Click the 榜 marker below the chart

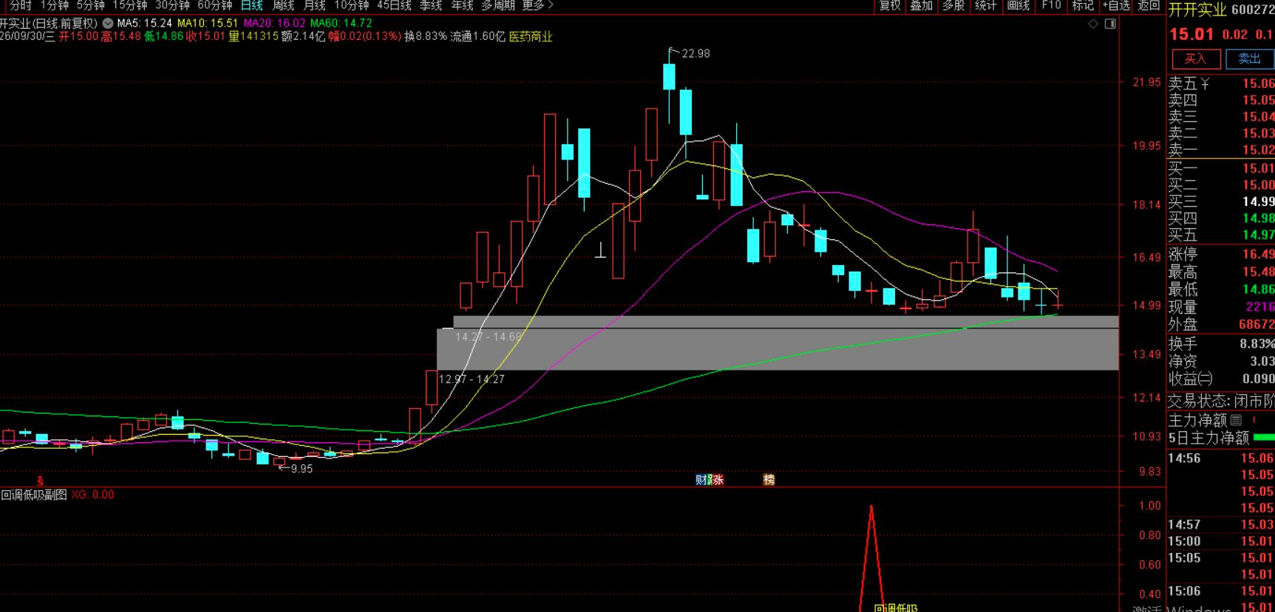(x=769, y=480)
